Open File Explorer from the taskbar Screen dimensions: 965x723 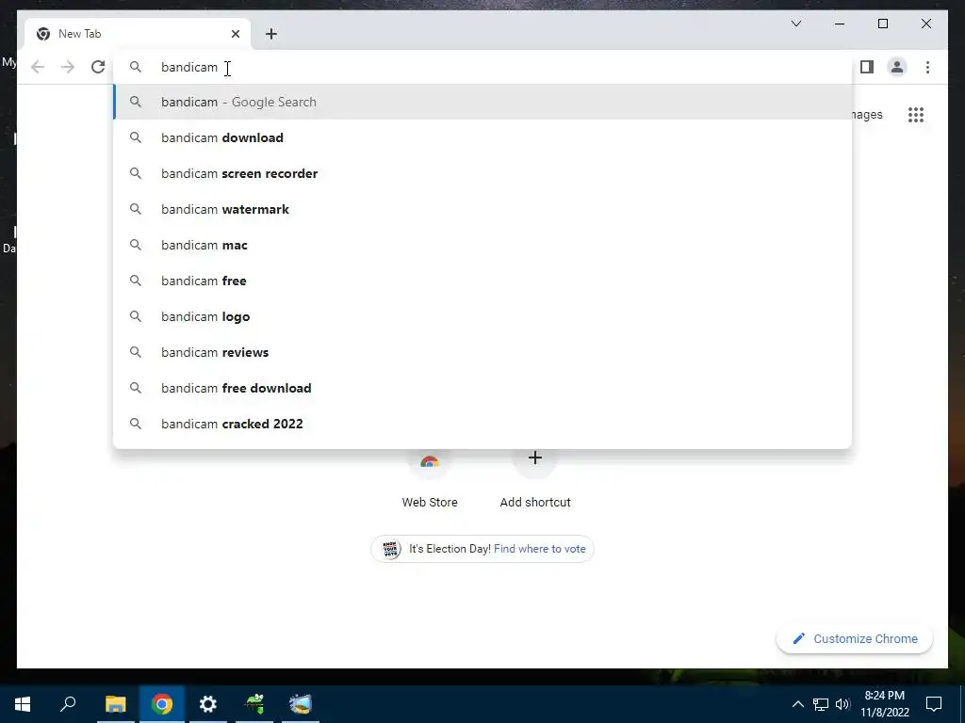coord(116,704)
